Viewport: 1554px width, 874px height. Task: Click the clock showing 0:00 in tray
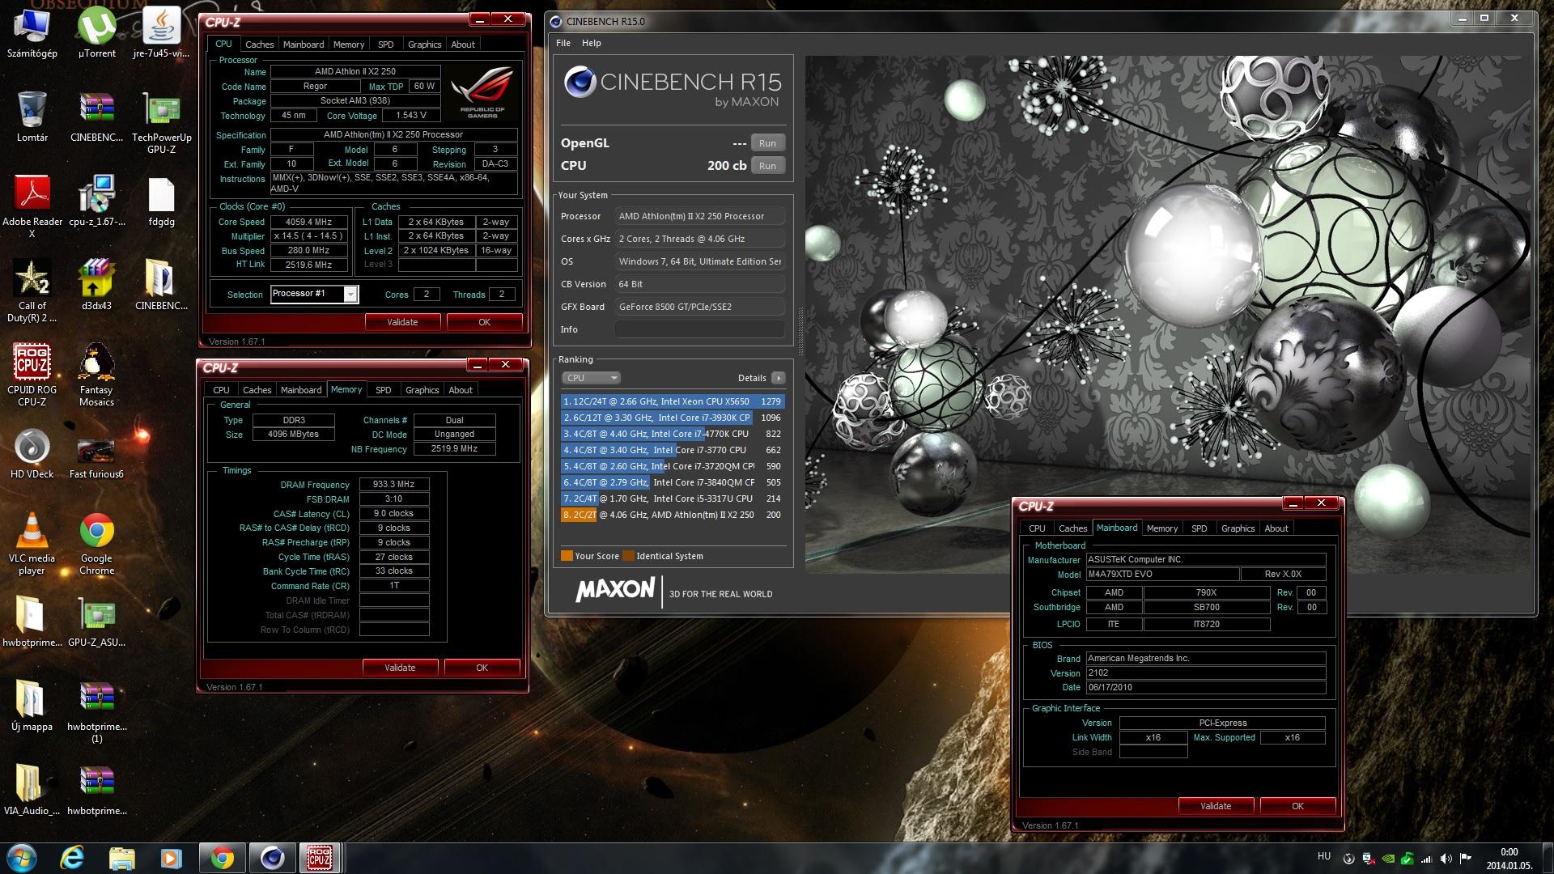[1509, 852]
